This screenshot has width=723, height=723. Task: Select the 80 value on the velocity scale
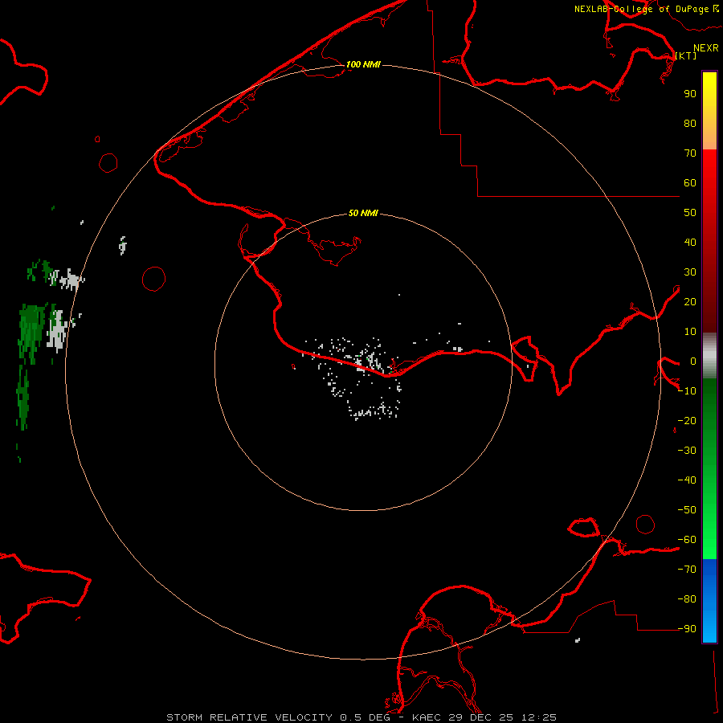(x=690, y=124)
